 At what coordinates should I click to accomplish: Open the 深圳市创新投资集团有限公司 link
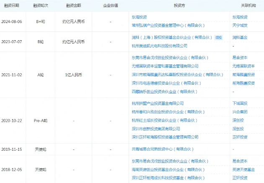point(156,129)
